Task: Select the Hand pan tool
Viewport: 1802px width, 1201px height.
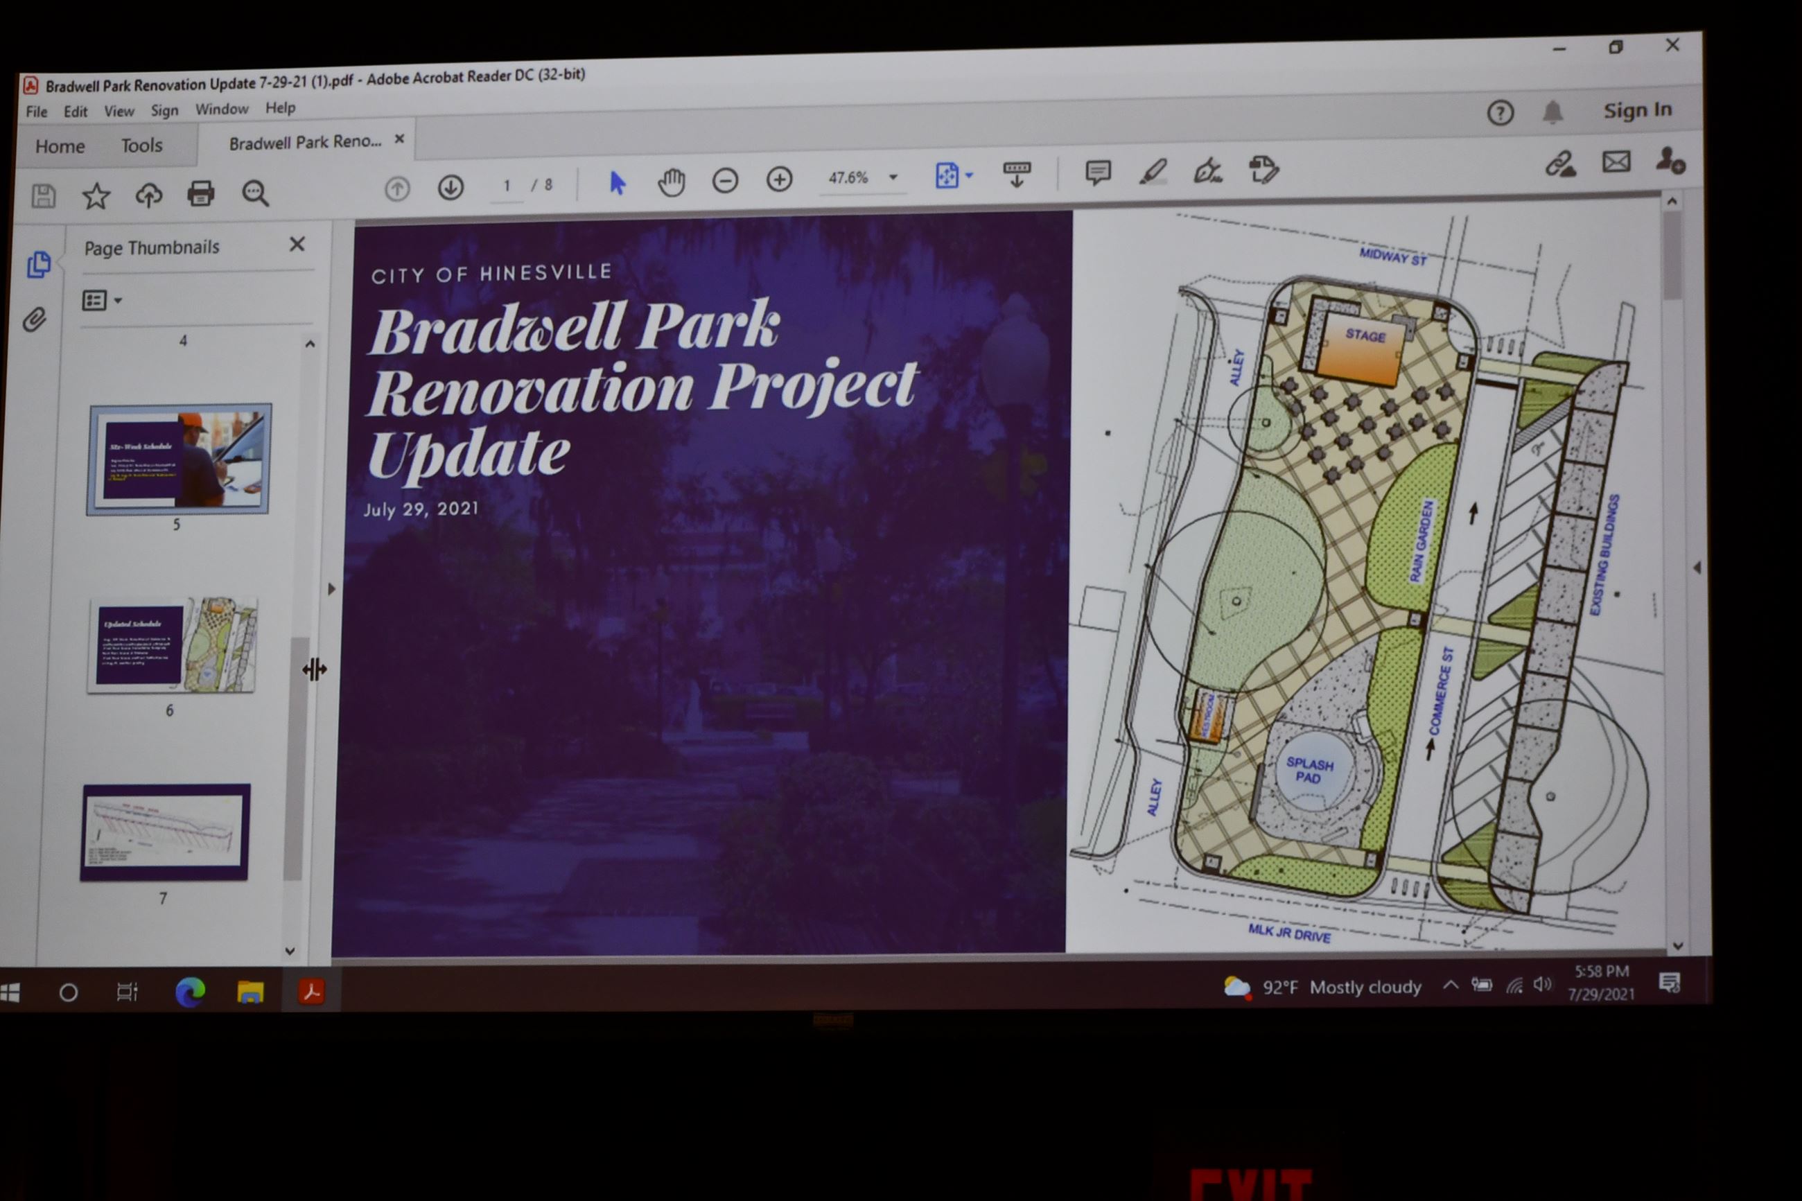Action: click(x=671, y=182)
